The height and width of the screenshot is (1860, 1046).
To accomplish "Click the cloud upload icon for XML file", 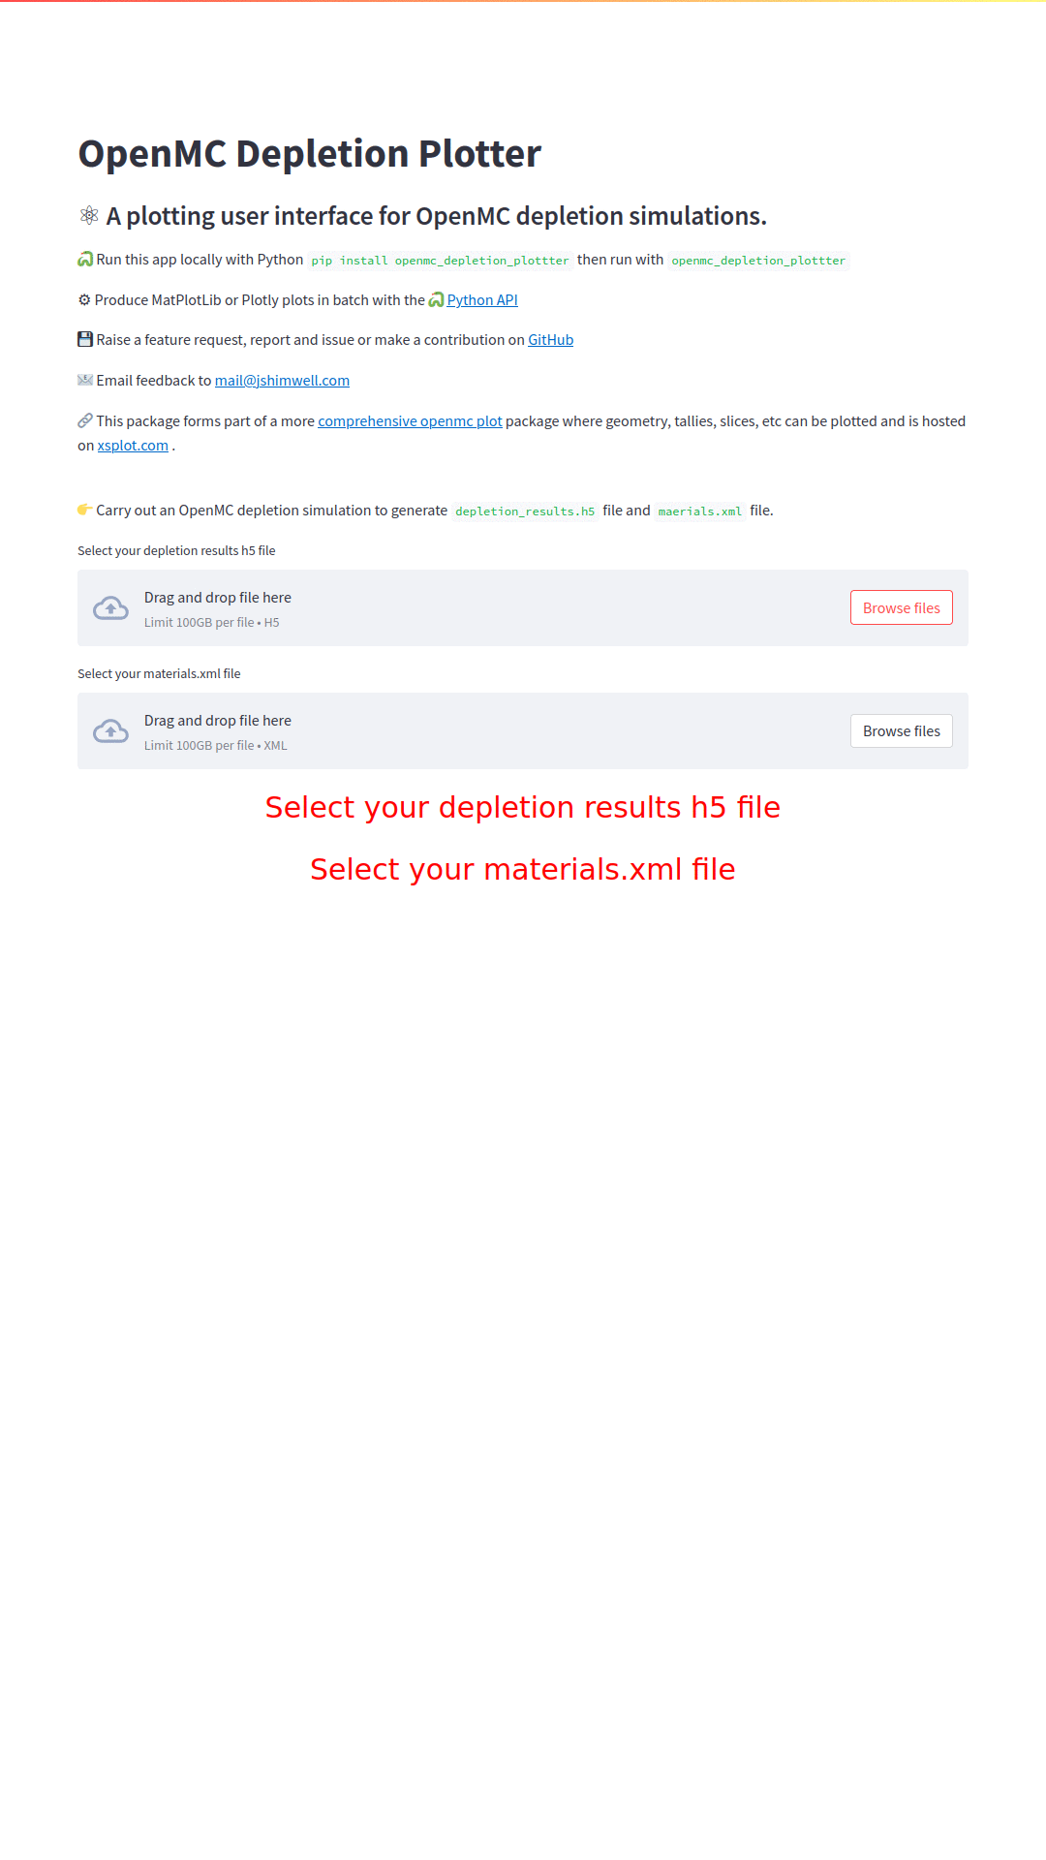I will click(x=110, y=731).
